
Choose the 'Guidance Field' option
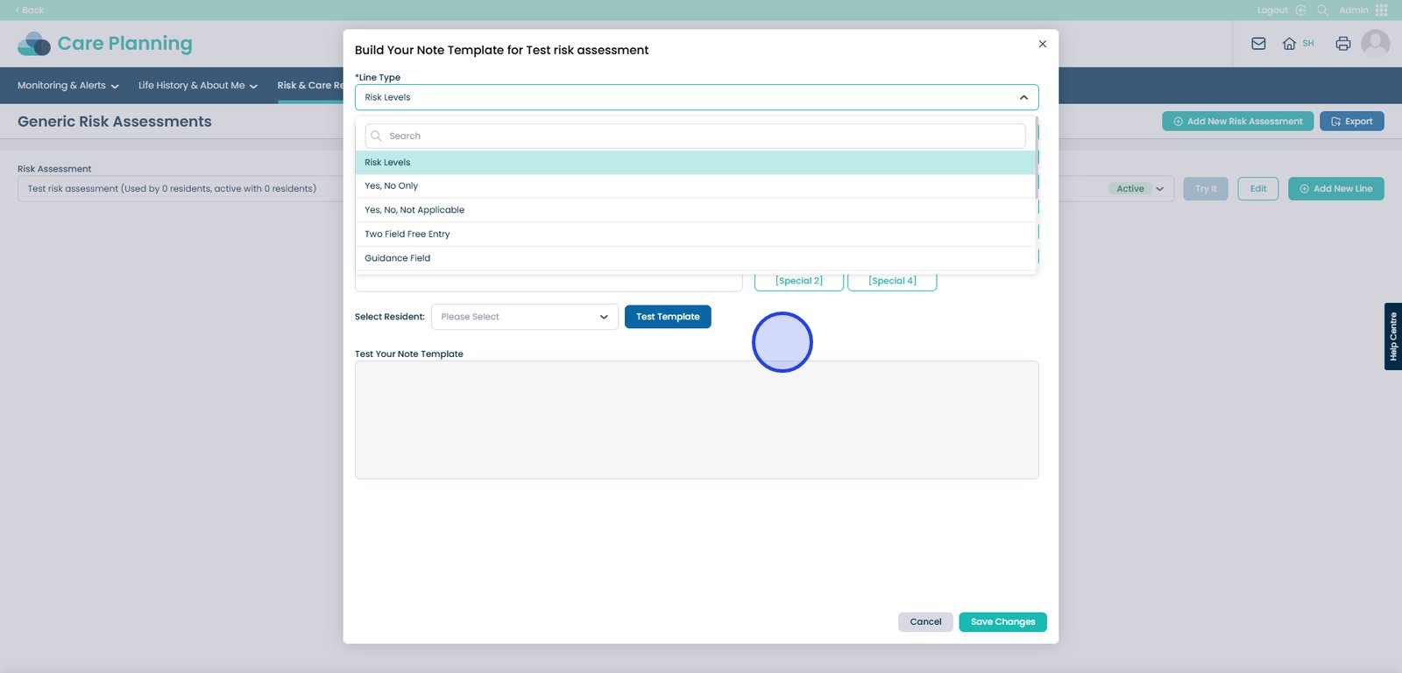coord(695,258)
